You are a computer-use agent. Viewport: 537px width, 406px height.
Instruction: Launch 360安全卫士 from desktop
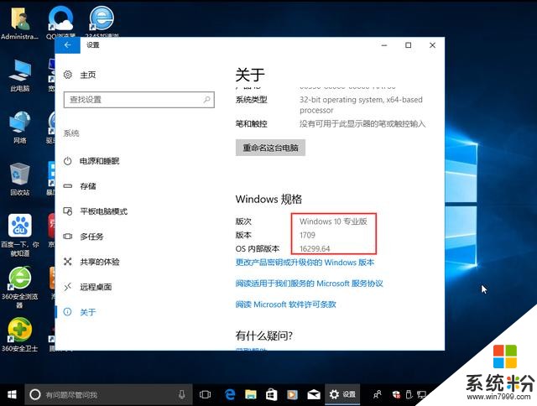(x=19, y=335)
